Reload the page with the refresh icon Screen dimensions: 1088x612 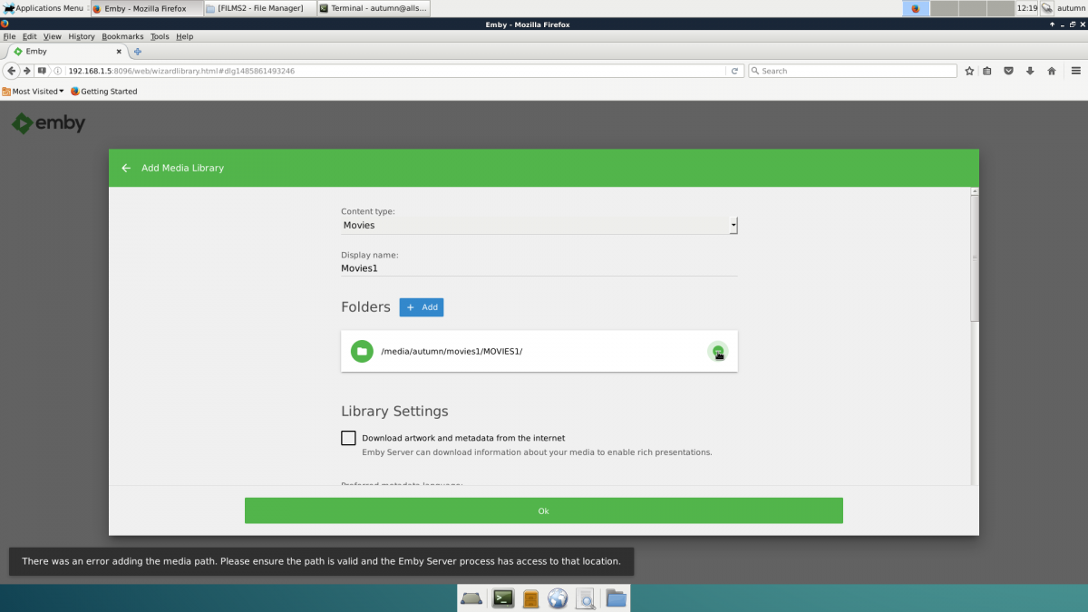click(x=734, y=71)
